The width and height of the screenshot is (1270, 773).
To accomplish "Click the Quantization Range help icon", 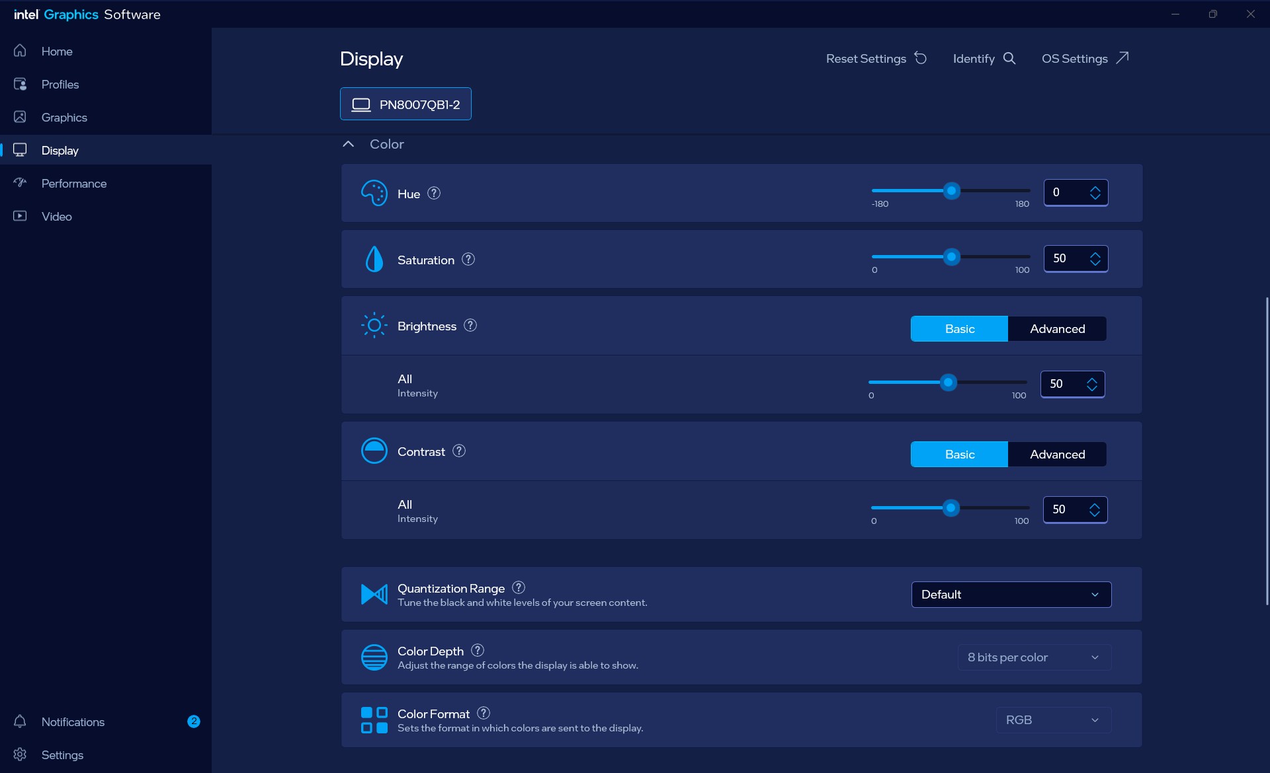I will tap(519, 587).
